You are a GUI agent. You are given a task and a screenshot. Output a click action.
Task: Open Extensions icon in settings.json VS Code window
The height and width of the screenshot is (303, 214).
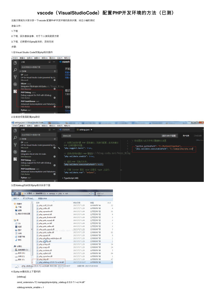tap(15, 159)
